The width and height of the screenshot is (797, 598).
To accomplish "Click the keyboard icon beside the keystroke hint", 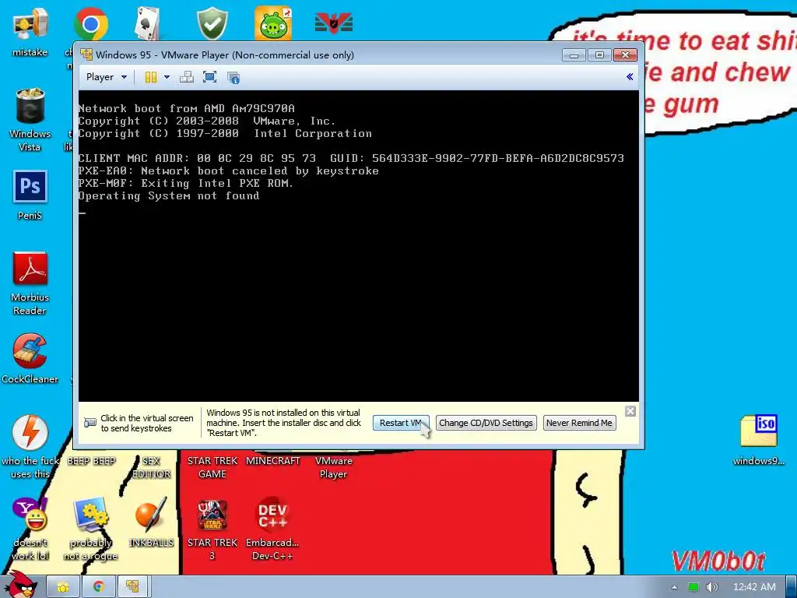I will coord(90,423).
